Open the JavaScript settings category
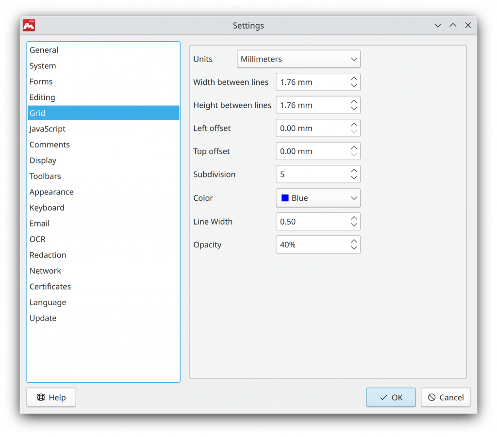Screen dimensions: 497x437 coord(47,129)
